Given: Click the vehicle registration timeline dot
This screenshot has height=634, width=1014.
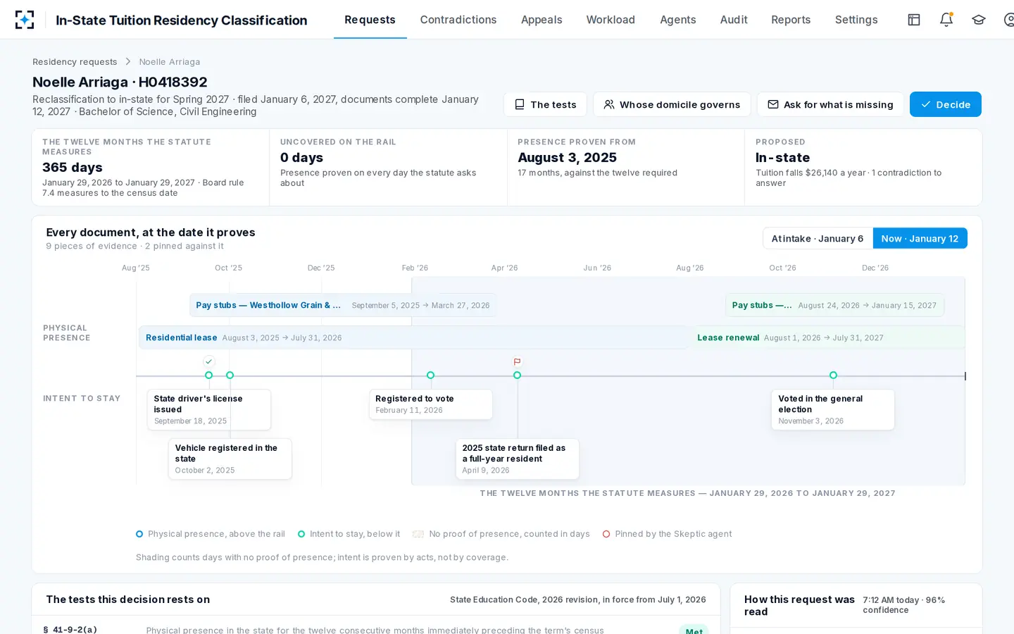Looking at the screenshot, I should coord(230,375).
